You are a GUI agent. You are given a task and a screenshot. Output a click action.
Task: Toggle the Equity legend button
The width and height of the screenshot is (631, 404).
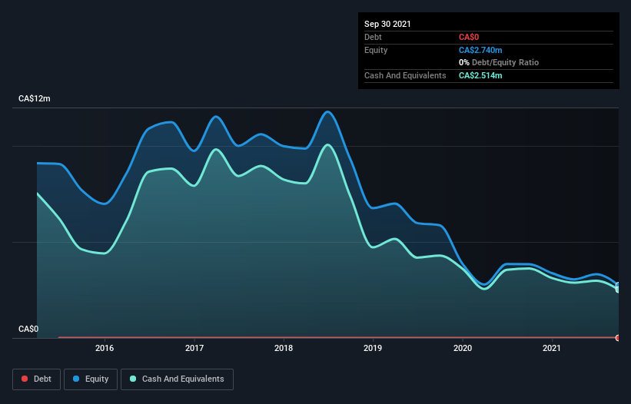coord(91,379)
